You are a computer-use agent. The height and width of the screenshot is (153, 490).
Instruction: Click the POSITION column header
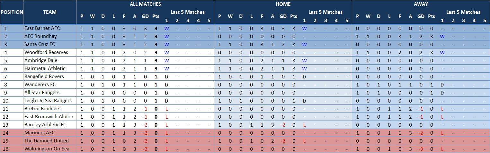pos(12,12)
